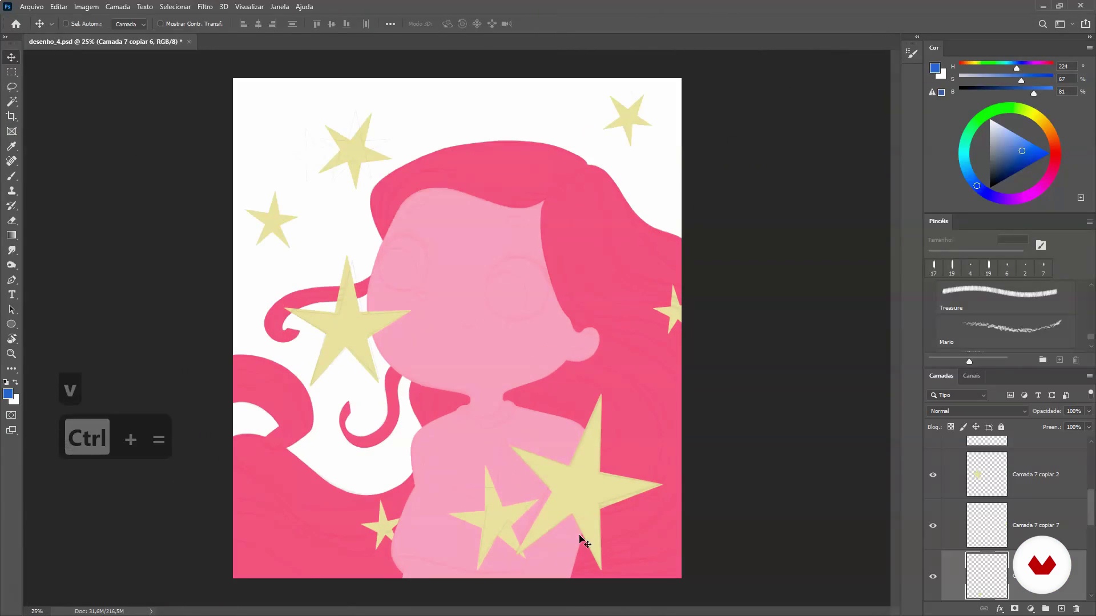Click the zoom percentage field 25%

[37, 611]
